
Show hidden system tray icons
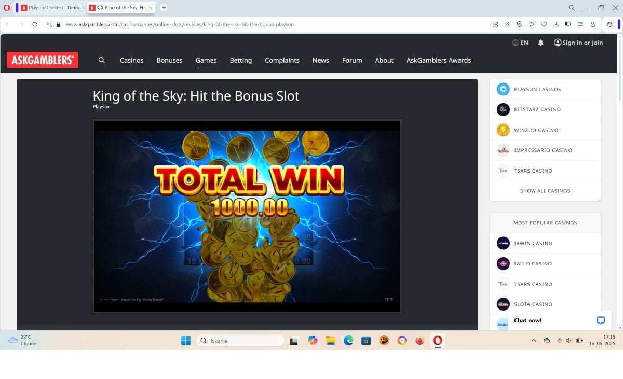534,341
